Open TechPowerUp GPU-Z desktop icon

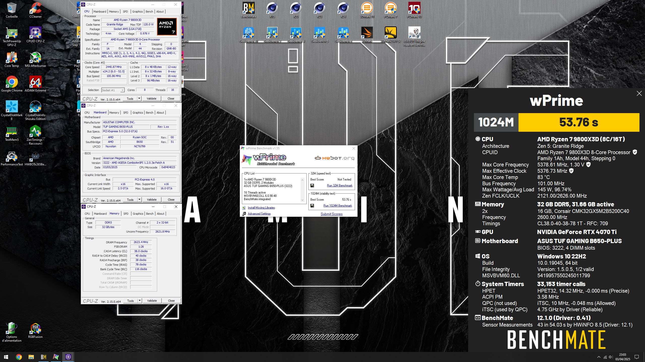[12, 37]
